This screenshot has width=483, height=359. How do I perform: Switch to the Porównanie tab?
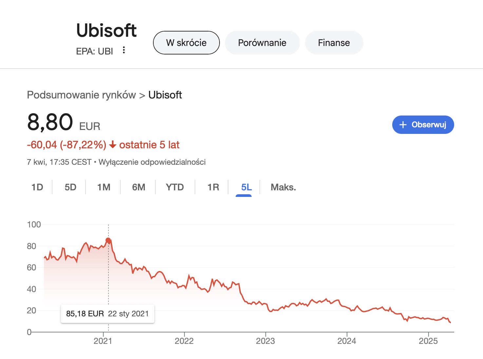click(x=262, y=43)
